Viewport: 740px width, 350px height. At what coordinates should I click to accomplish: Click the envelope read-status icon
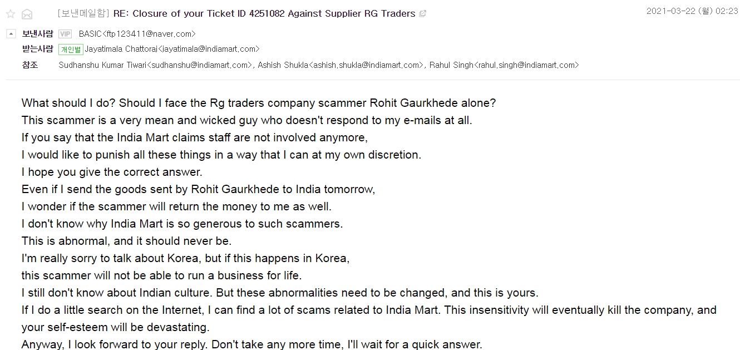27,14
